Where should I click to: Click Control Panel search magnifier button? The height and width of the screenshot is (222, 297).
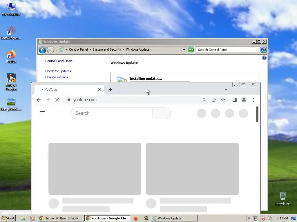pos(263,50)
